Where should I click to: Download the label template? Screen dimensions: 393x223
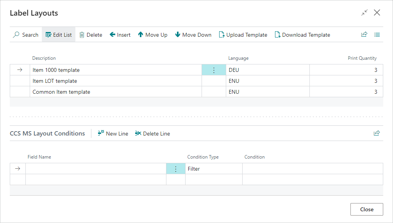(302, 35)
